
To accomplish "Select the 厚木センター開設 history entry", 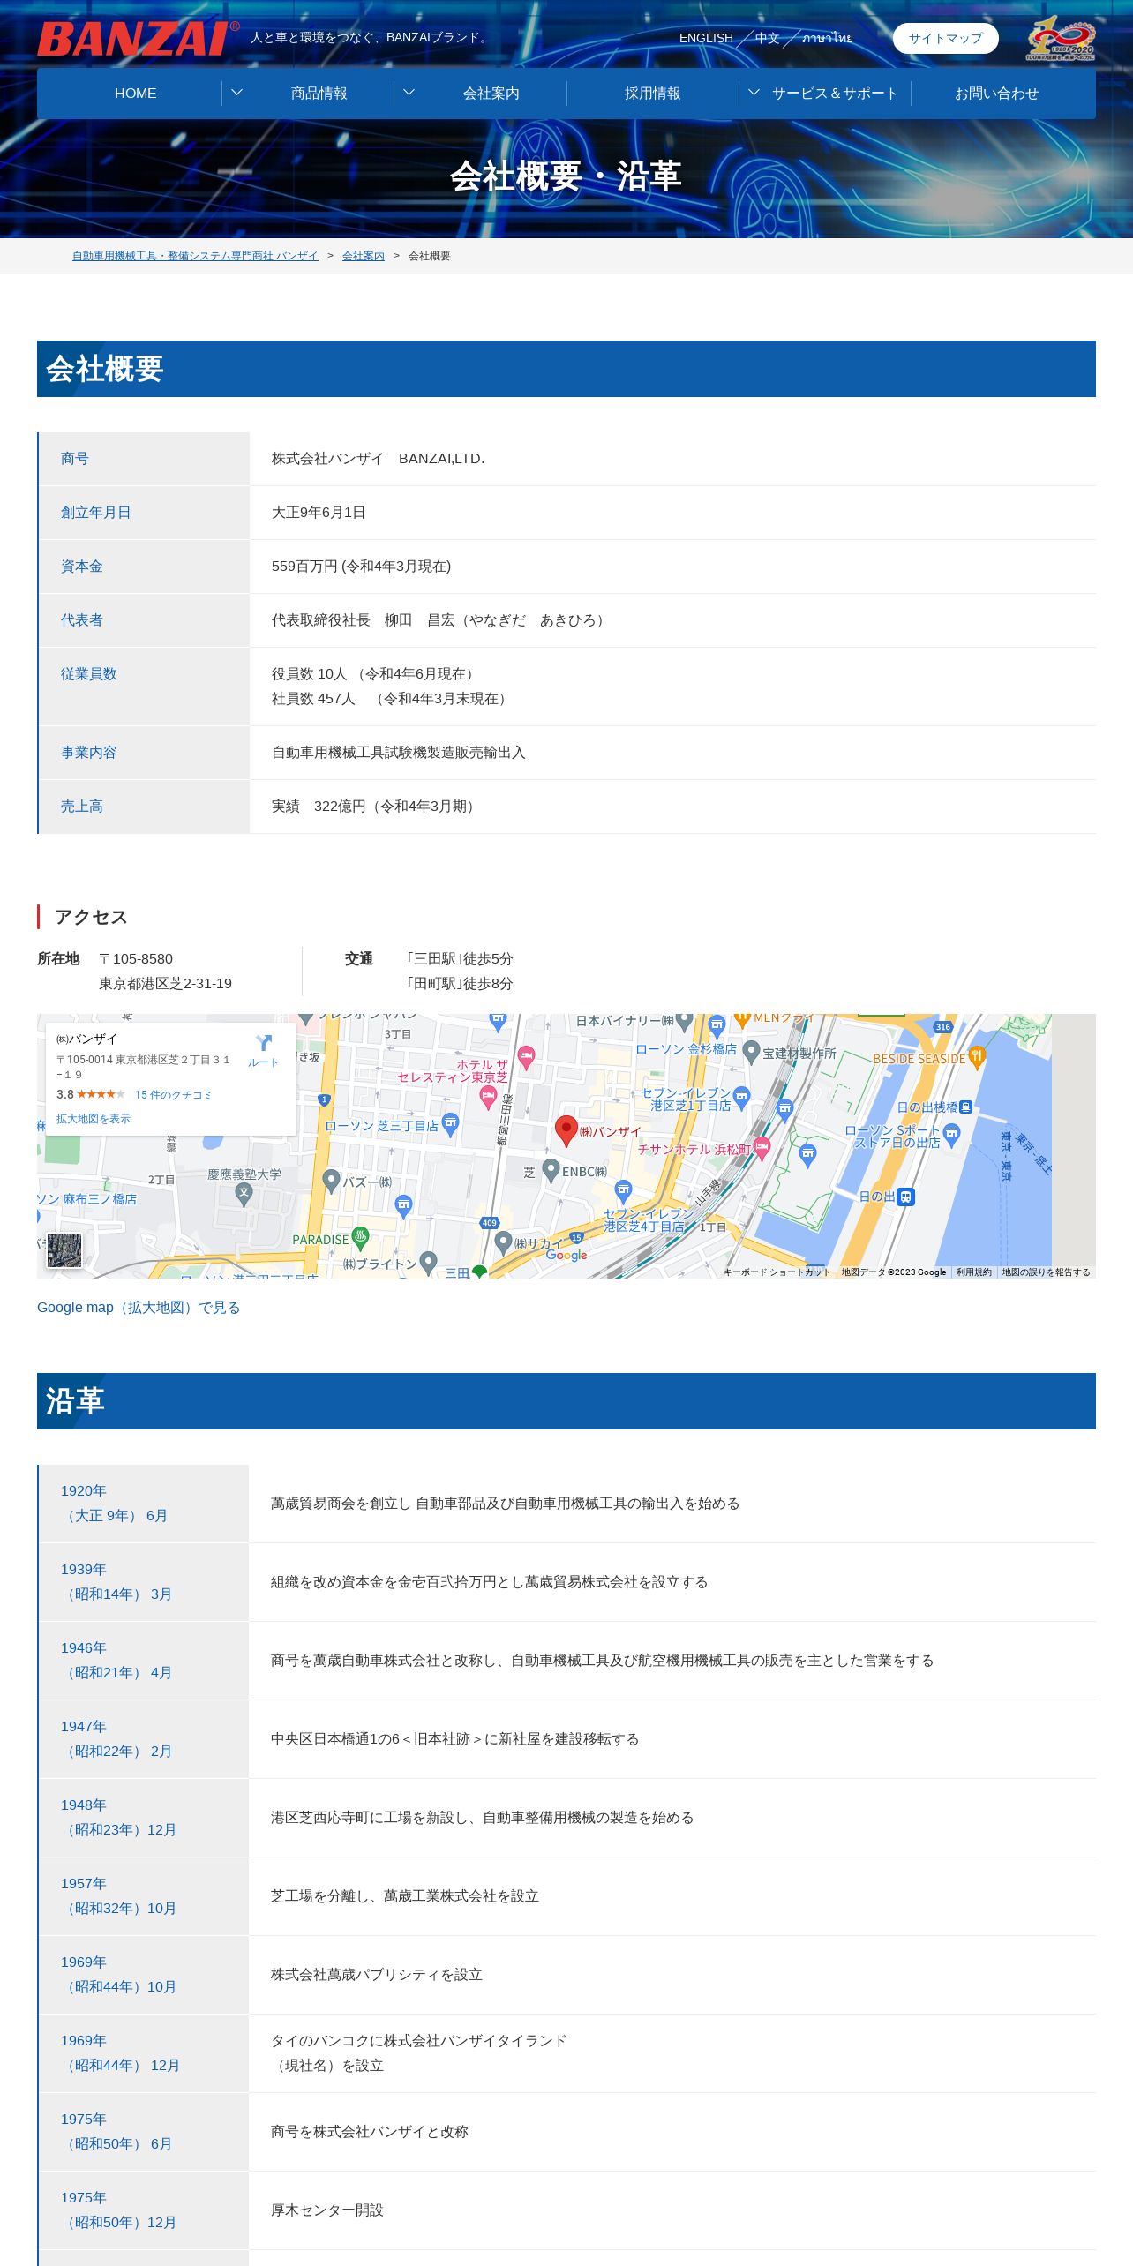I will (327, 2210).
